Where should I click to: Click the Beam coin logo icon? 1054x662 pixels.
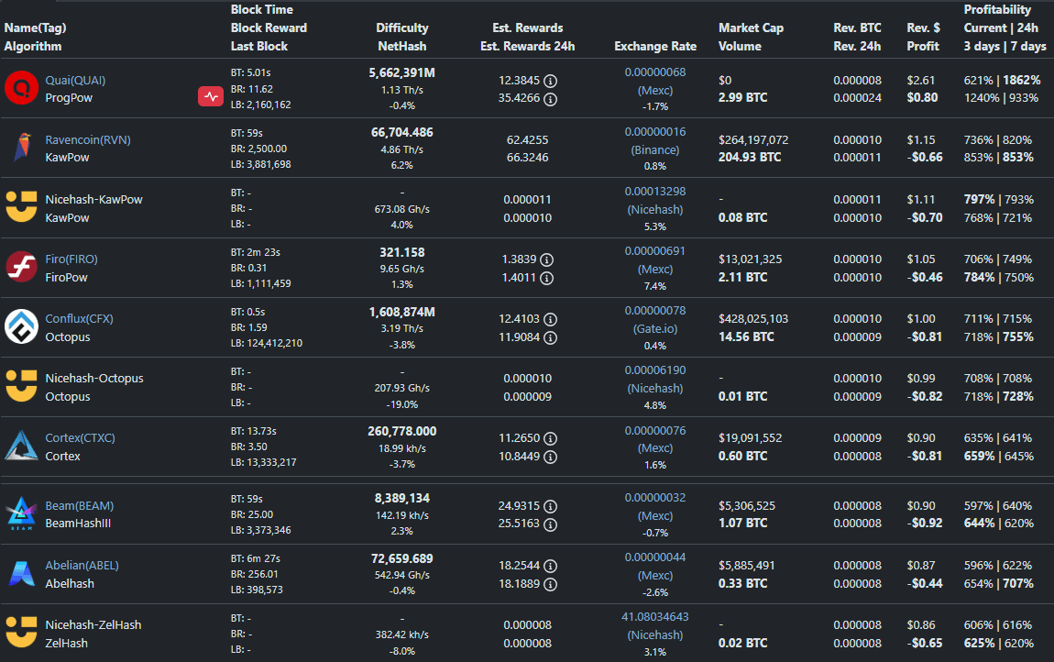tap(20, 514)
